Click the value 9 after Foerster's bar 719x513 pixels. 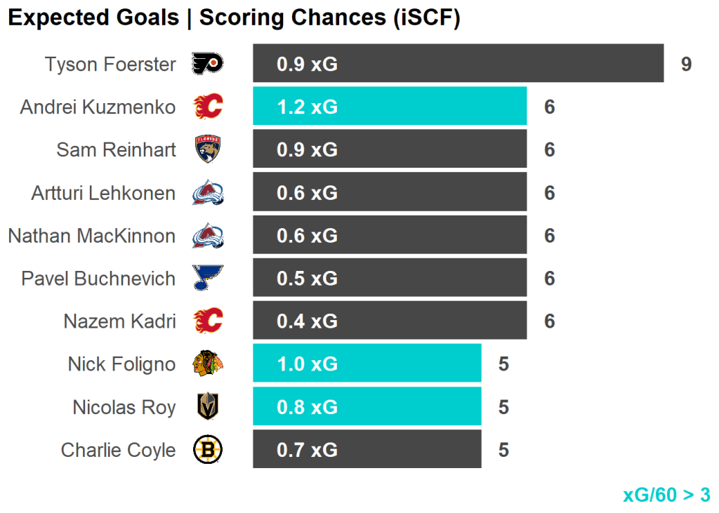click(686, 65)
